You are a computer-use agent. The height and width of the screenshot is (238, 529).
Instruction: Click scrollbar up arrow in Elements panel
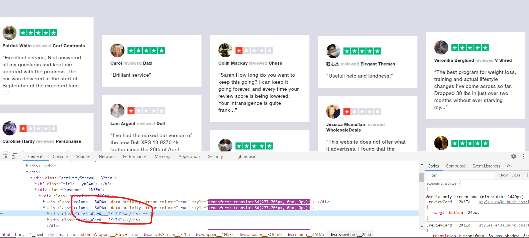tap(422, 164)
